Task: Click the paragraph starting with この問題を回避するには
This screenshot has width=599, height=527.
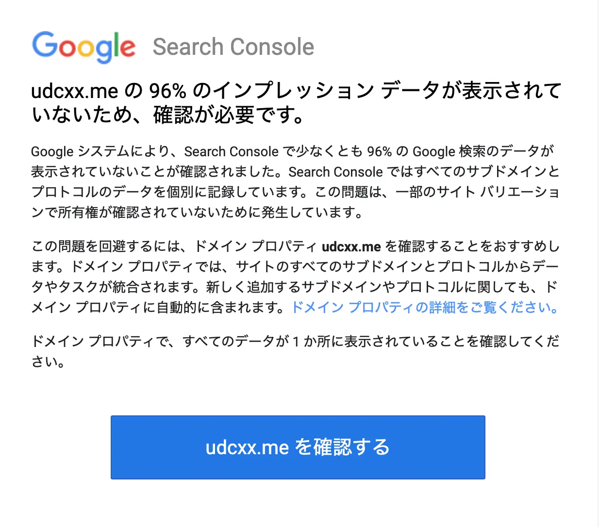Action: tap(295, 277)
